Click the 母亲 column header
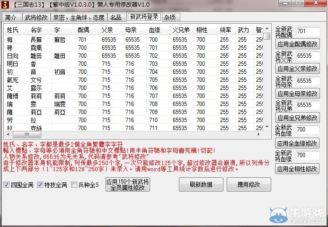 coord(134,30)
